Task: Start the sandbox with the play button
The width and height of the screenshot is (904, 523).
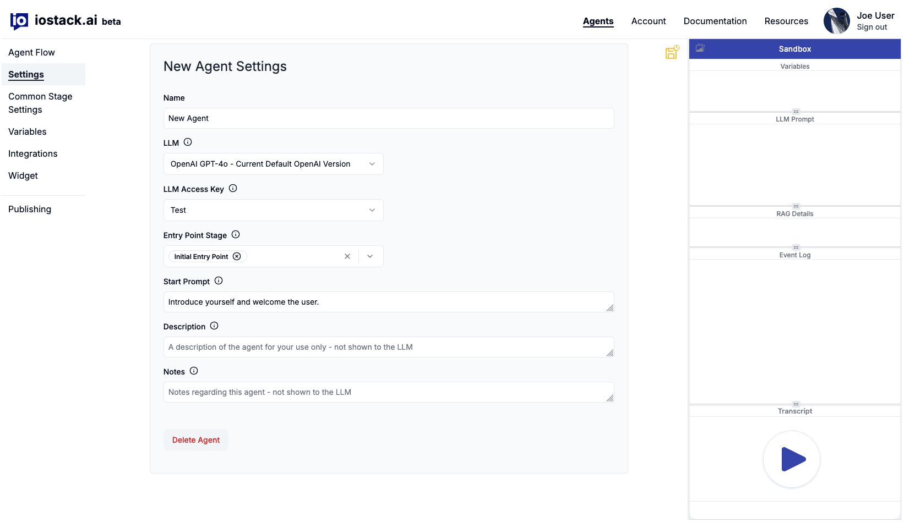Action: [x=792, y=459]
